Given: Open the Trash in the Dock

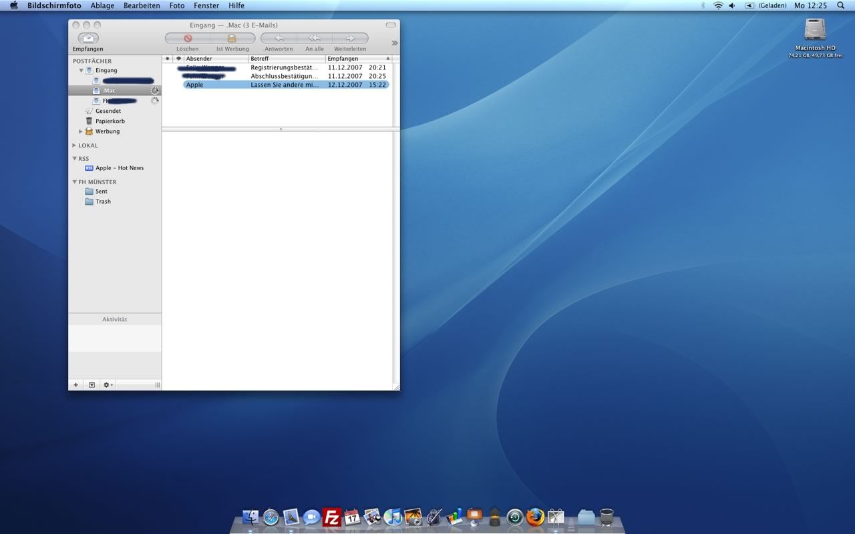Looking at the screenshot, I should (x=607, y=517).
